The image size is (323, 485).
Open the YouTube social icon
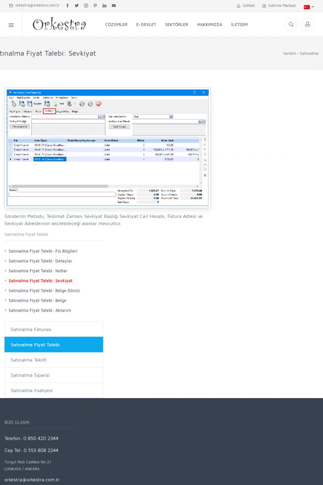click(114, 6)
